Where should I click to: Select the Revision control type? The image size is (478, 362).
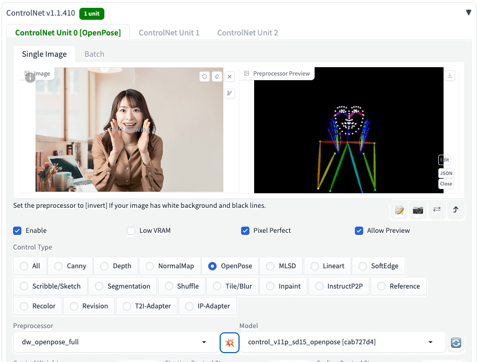click(x=89, y=306)
